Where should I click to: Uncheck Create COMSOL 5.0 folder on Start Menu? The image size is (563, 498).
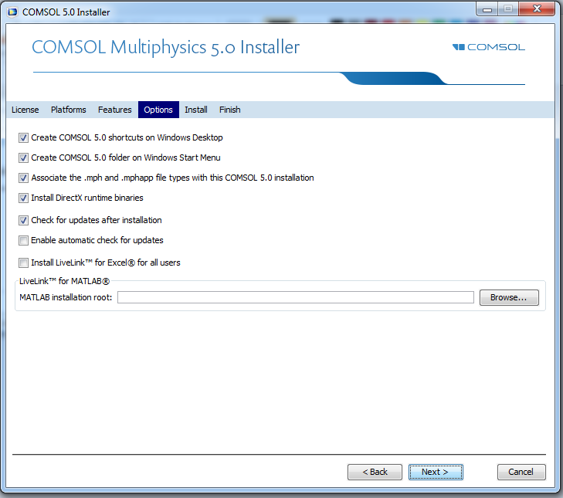click(23, 158)
